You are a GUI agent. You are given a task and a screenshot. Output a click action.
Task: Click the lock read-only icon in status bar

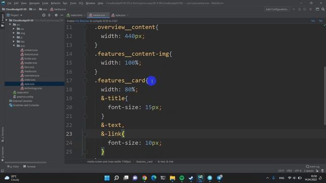[317, 171]
